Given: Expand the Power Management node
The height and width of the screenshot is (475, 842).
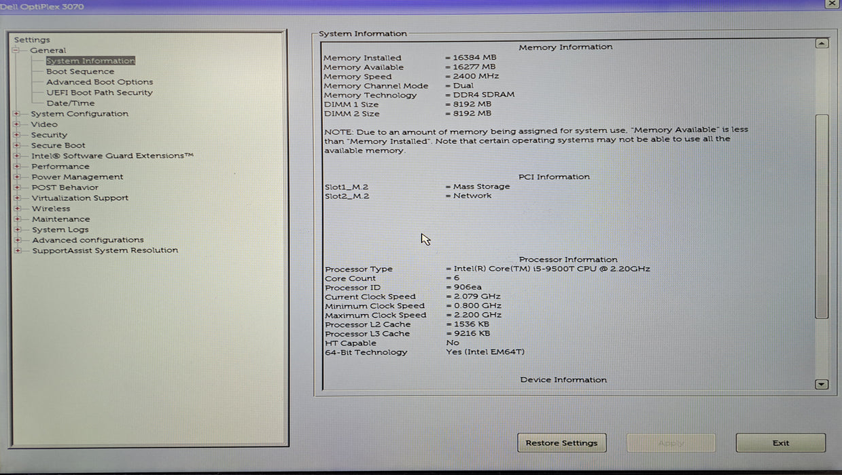Looking at the screenshot, I should tap(16, 177).
